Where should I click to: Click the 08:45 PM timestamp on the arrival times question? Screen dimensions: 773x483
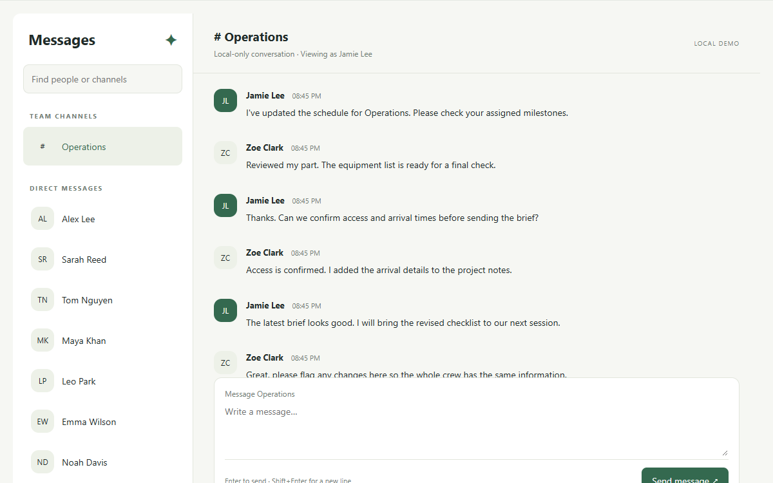click(x=307, y=201)
